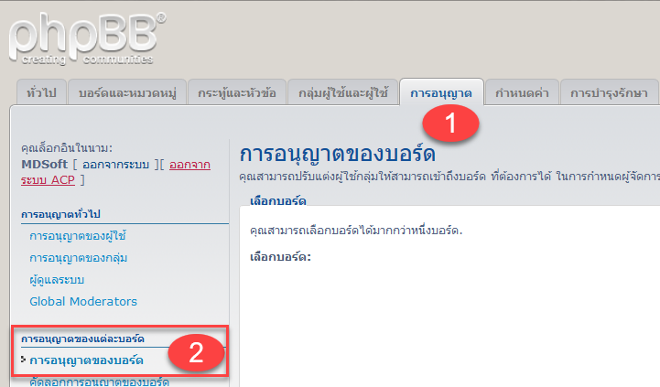Switch to the การบำรุงรักษา tab
660x387 pixels.
click(x=609, y=93)
